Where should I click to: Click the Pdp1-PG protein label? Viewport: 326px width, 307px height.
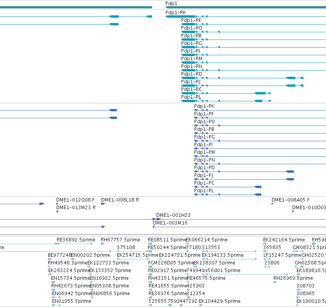[205, 137]
